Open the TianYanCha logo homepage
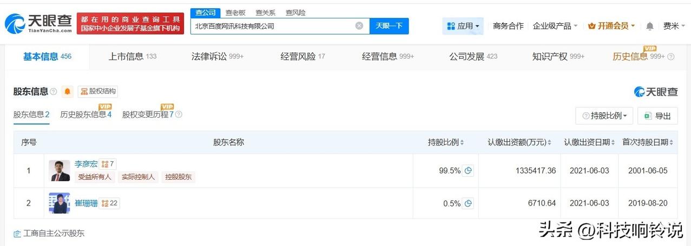Image resolution: width=691 pixels, height=246 pixels. pos(38,23)
